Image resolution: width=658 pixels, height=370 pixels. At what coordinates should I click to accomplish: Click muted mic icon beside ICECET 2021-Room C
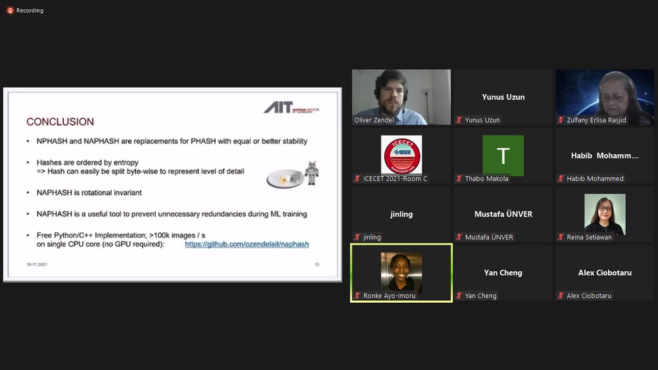coord(358,178)
